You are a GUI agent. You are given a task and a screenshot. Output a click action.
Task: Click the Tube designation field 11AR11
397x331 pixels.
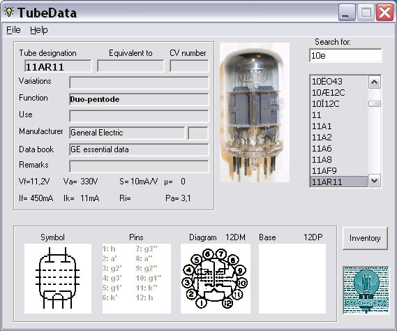tap(58, 66)
